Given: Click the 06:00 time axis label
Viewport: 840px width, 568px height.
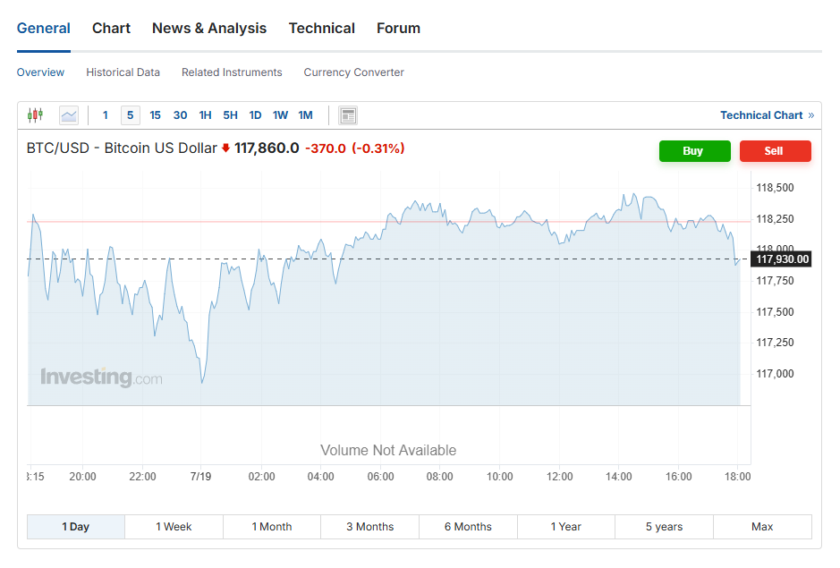Looking at the screenshot, I should tap(381, 477).
